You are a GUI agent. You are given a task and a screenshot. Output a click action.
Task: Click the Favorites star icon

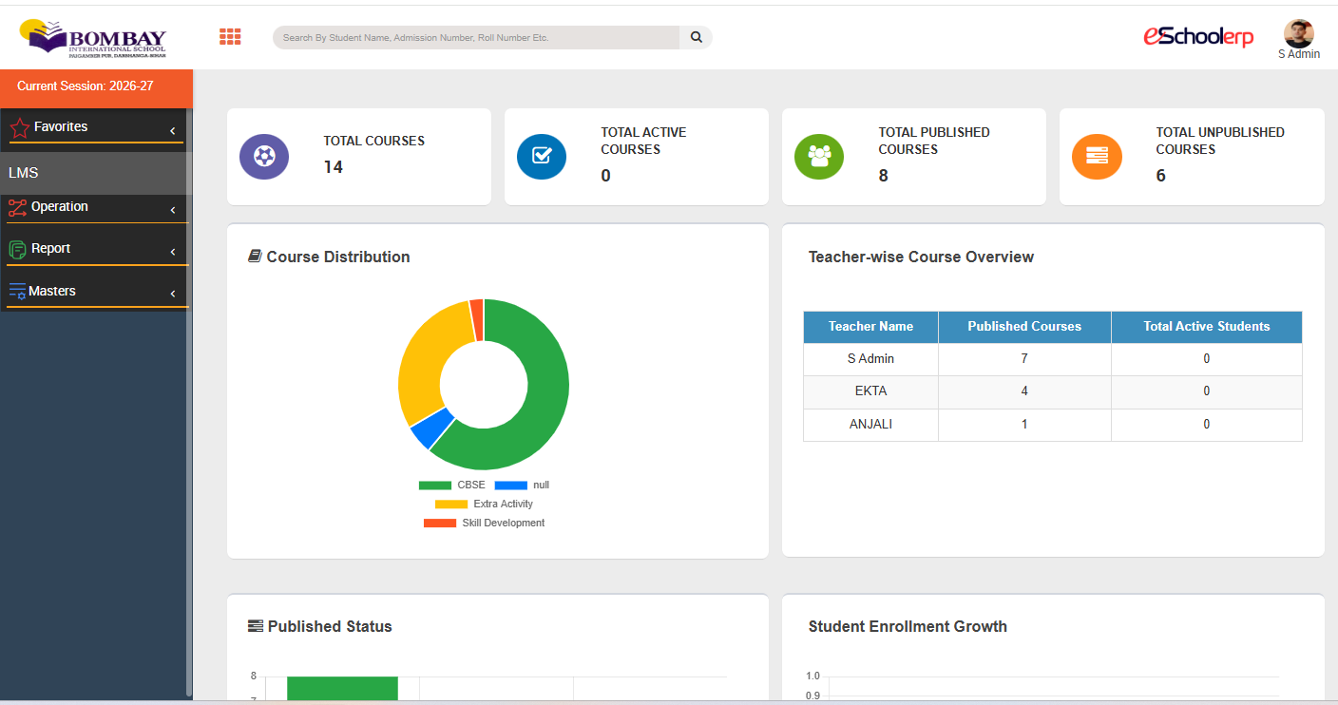click(19, 127)
